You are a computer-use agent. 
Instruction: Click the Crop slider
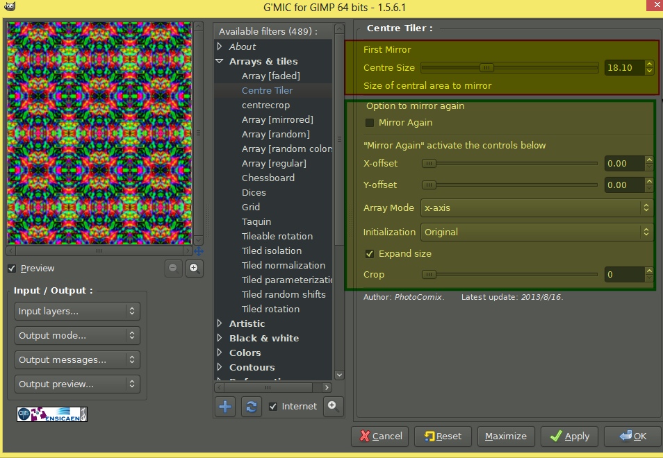click(x=509, y=275)
